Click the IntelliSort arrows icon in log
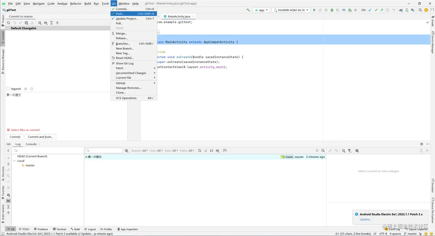Screen dimensions: 435x236 point(211,151)
